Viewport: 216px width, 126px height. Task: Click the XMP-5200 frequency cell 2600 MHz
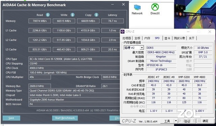[x=184, y=81]
